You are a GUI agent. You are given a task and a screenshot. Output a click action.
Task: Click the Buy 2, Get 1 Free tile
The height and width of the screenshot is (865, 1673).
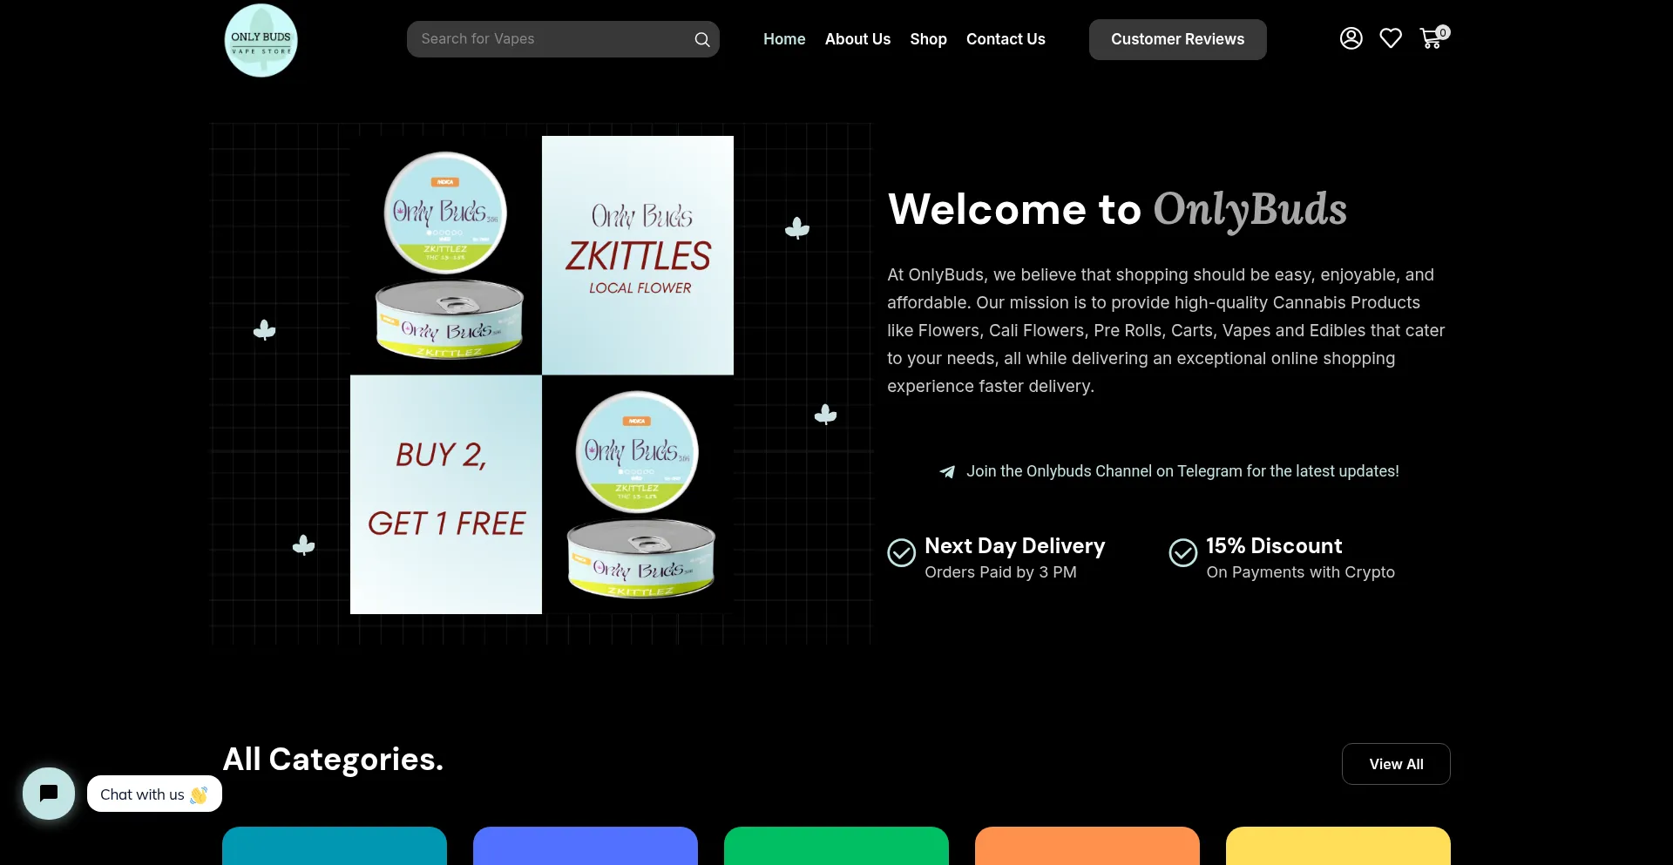click(446, 494)
